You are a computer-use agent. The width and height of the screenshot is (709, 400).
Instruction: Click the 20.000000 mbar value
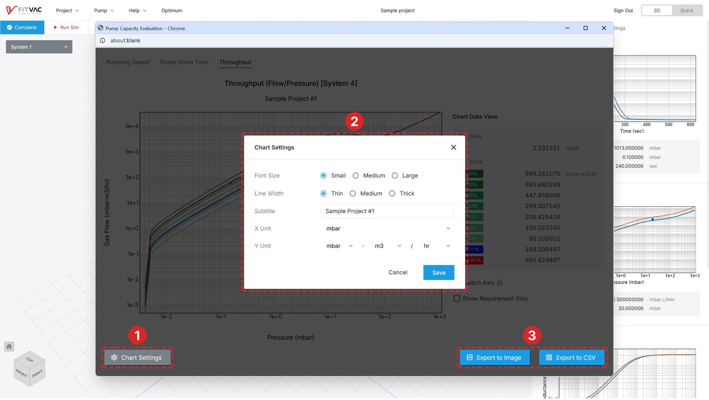(x=631, y=309)
